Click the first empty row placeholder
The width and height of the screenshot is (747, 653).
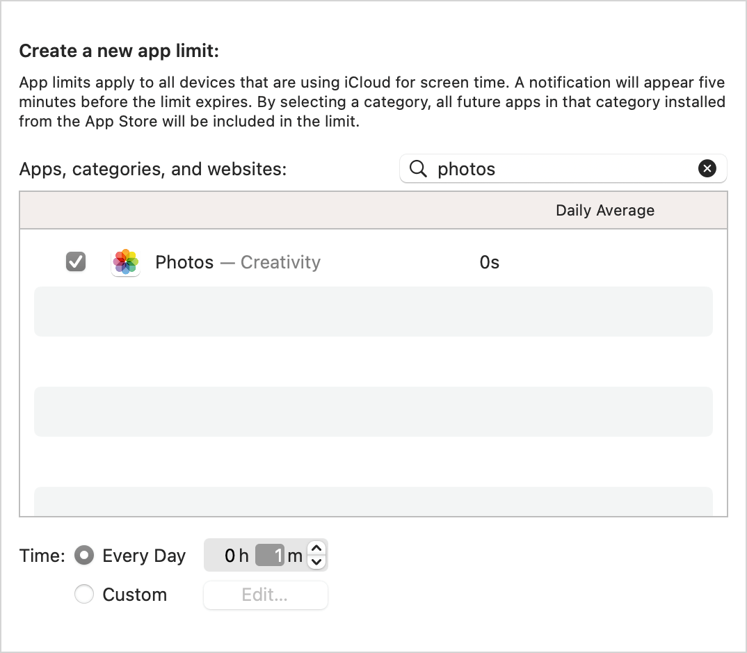[x=373, y=311]
